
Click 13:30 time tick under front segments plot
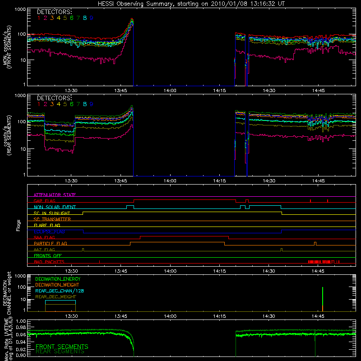[71, 91]
